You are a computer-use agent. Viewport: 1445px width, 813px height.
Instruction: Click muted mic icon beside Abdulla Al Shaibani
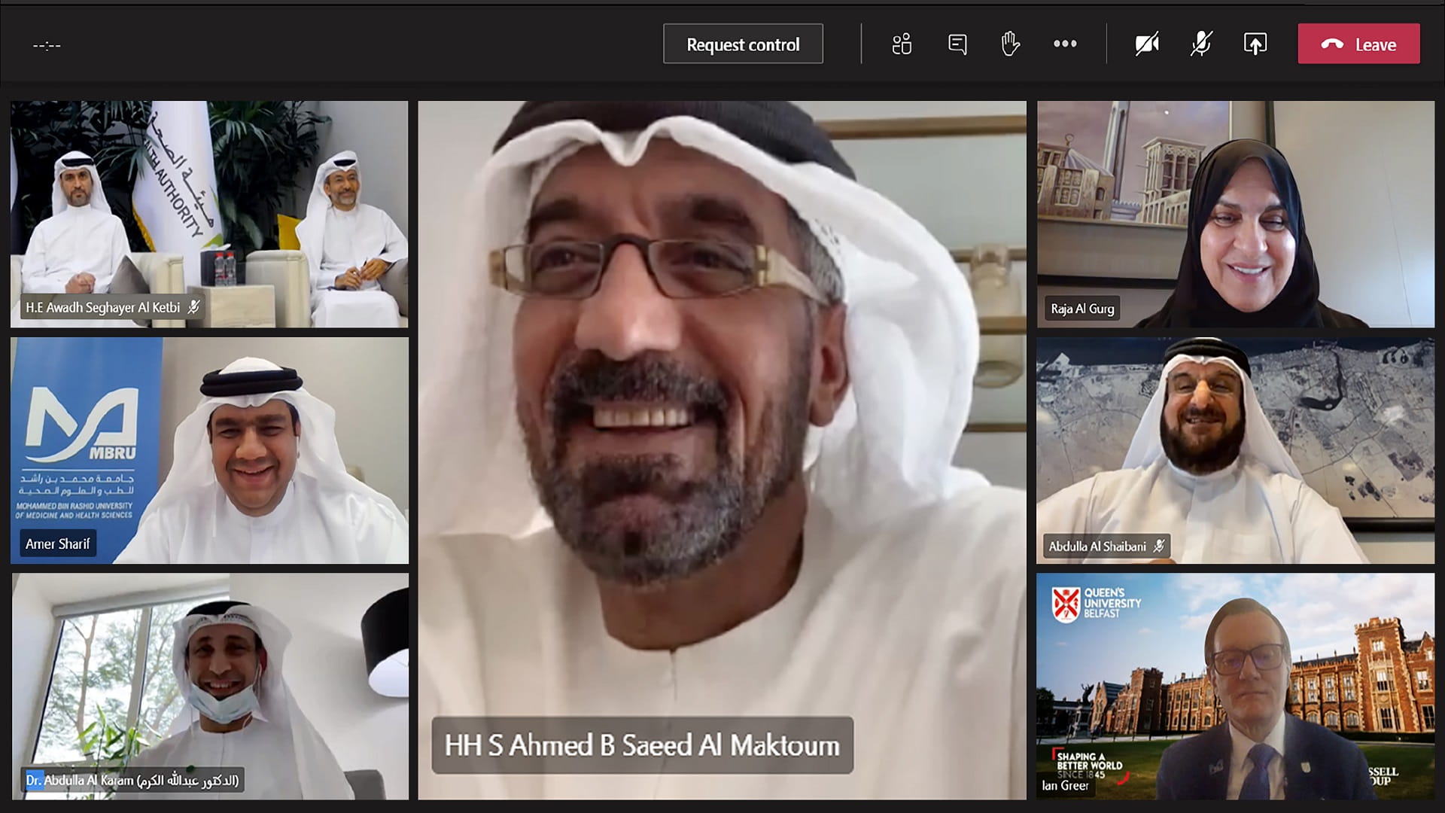(x=1159, y=546)
